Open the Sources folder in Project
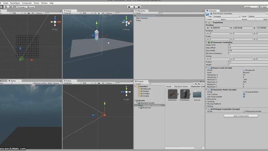268x151 pixels. tap(197, 94)
